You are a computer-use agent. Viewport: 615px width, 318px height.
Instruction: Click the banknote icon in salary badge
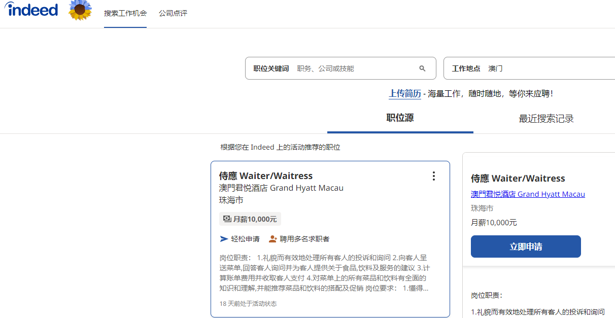227,219
